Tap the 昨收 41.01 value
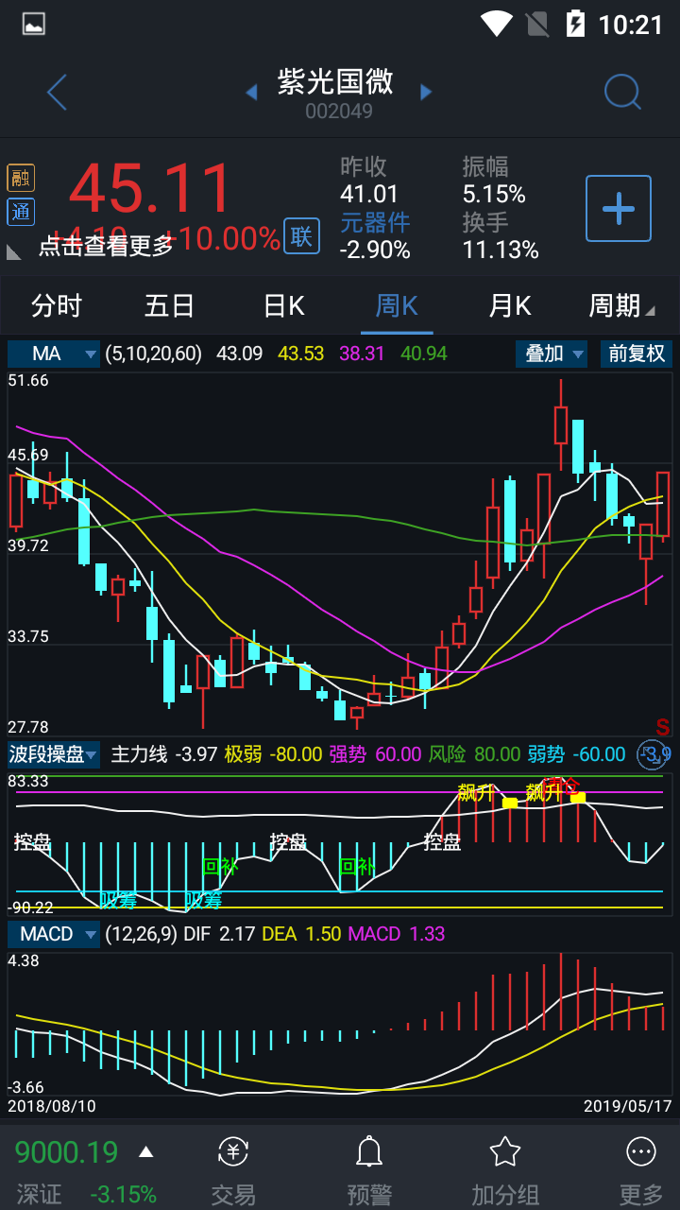The height and width of the screenshot is (1210, 680). pos(369,195)
